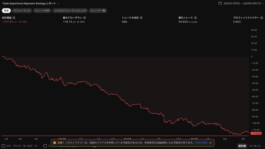Select the 絶対値 display mode

242,146
